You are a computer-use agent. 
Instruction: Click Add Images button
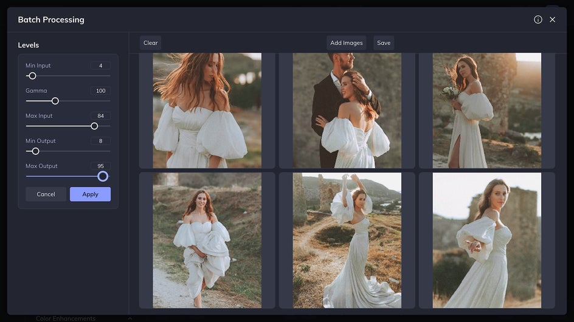coord(347,43)
